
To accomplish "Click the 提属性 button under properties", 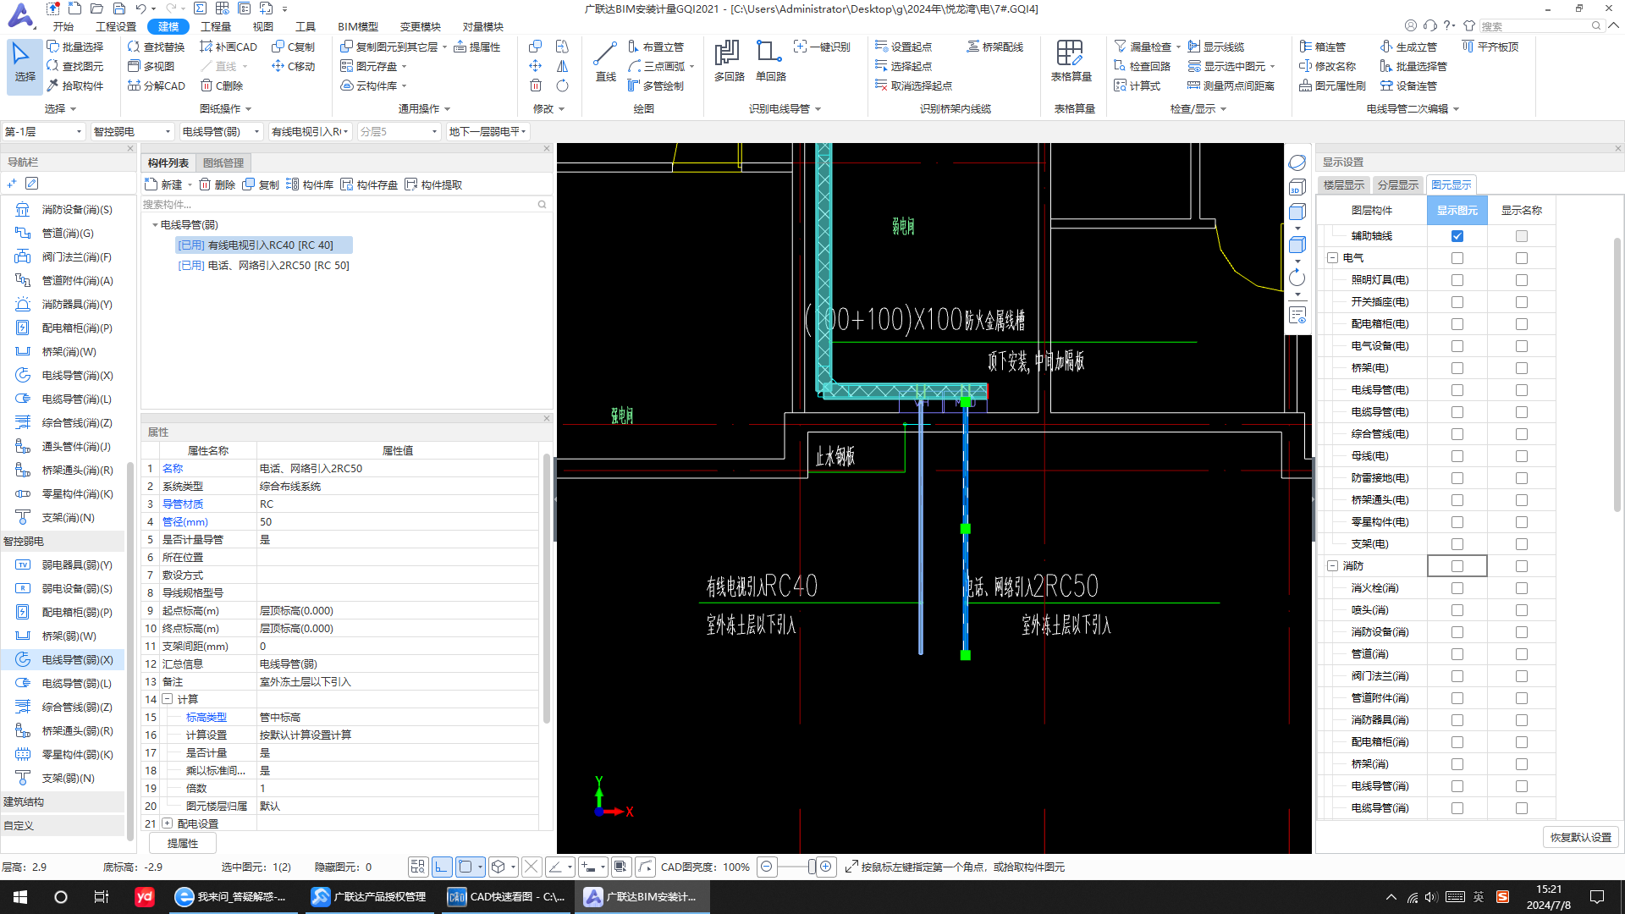I will (x=183, y=843).
